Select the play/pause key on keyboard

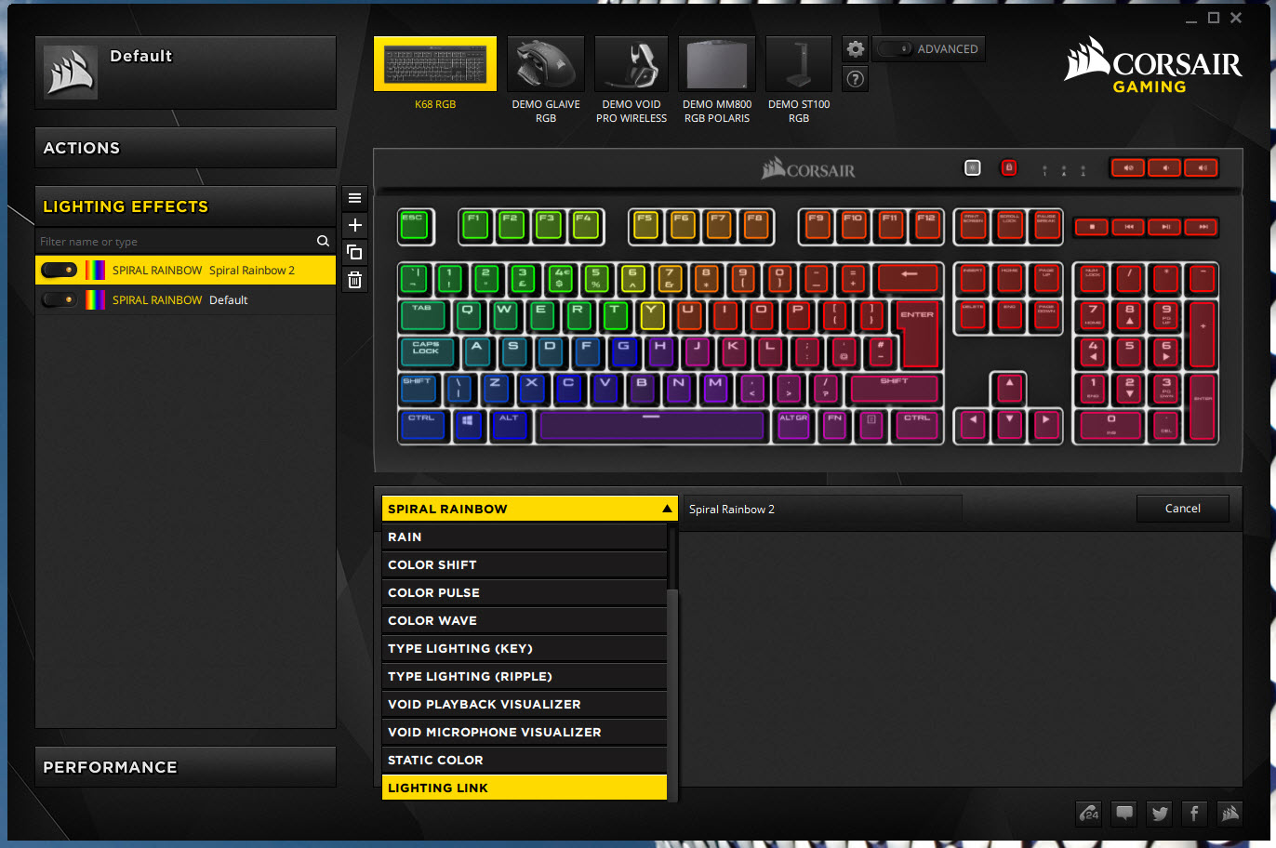point(1165,227)
